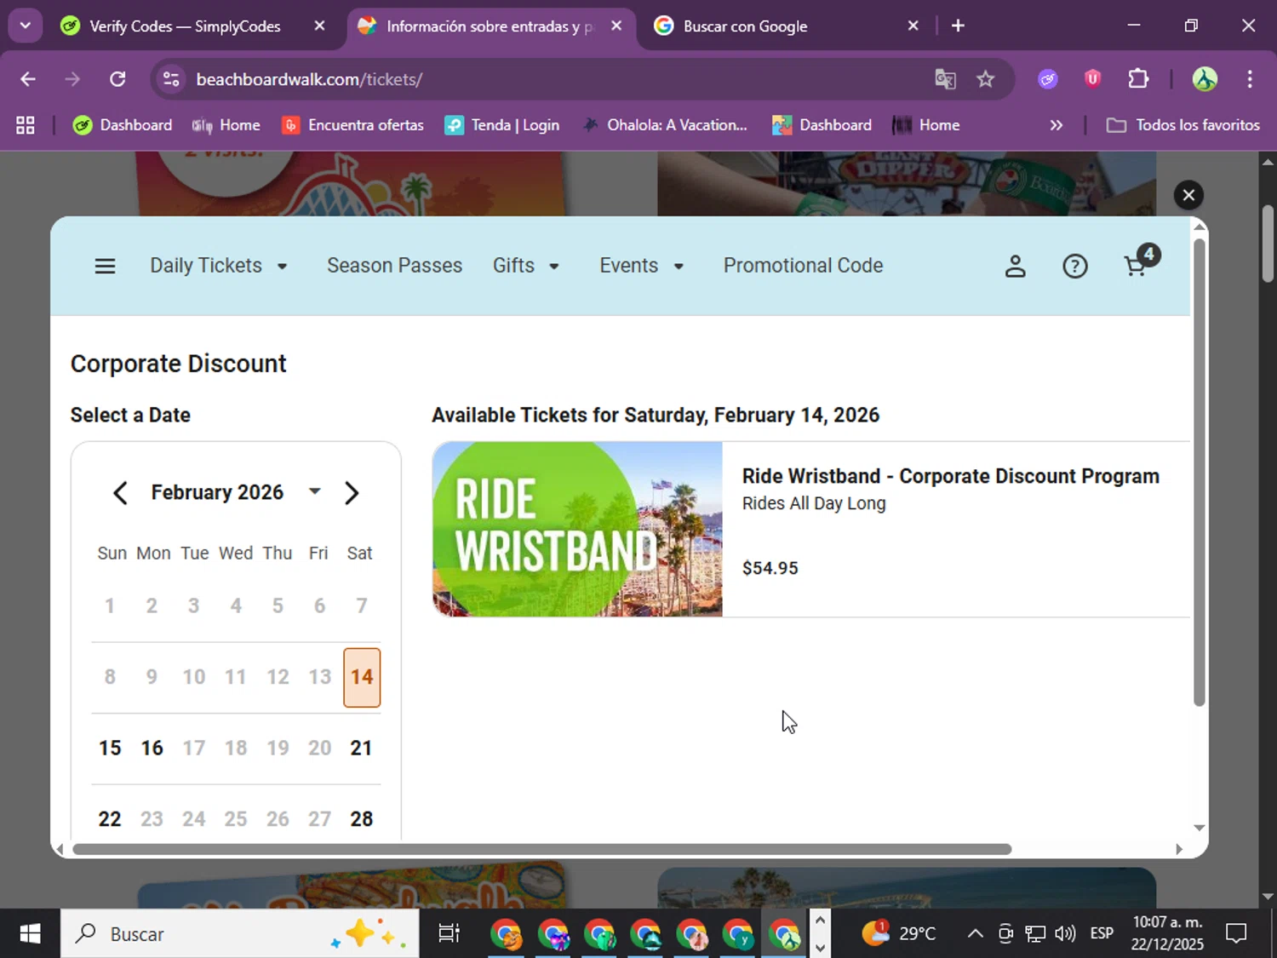Expand Gifts dropdown menu
The height and width of the screenshot is (958, 1277).
point(526,266)
